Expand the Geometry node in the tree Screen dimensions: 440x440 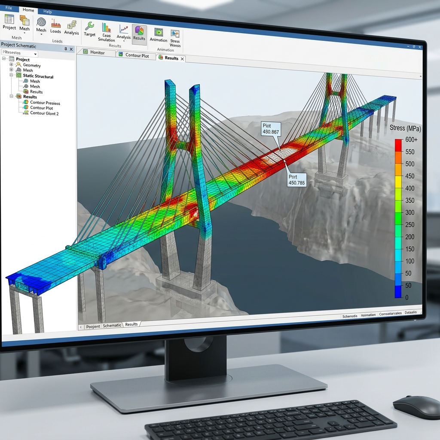pos(11,64)
